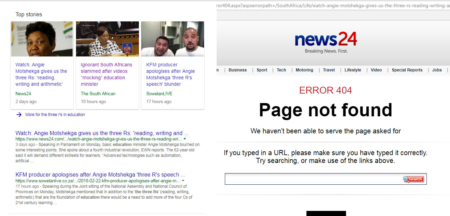
Task: Expand dropdown arrow next to news24.com result URL
Action: tap(185, 139)
